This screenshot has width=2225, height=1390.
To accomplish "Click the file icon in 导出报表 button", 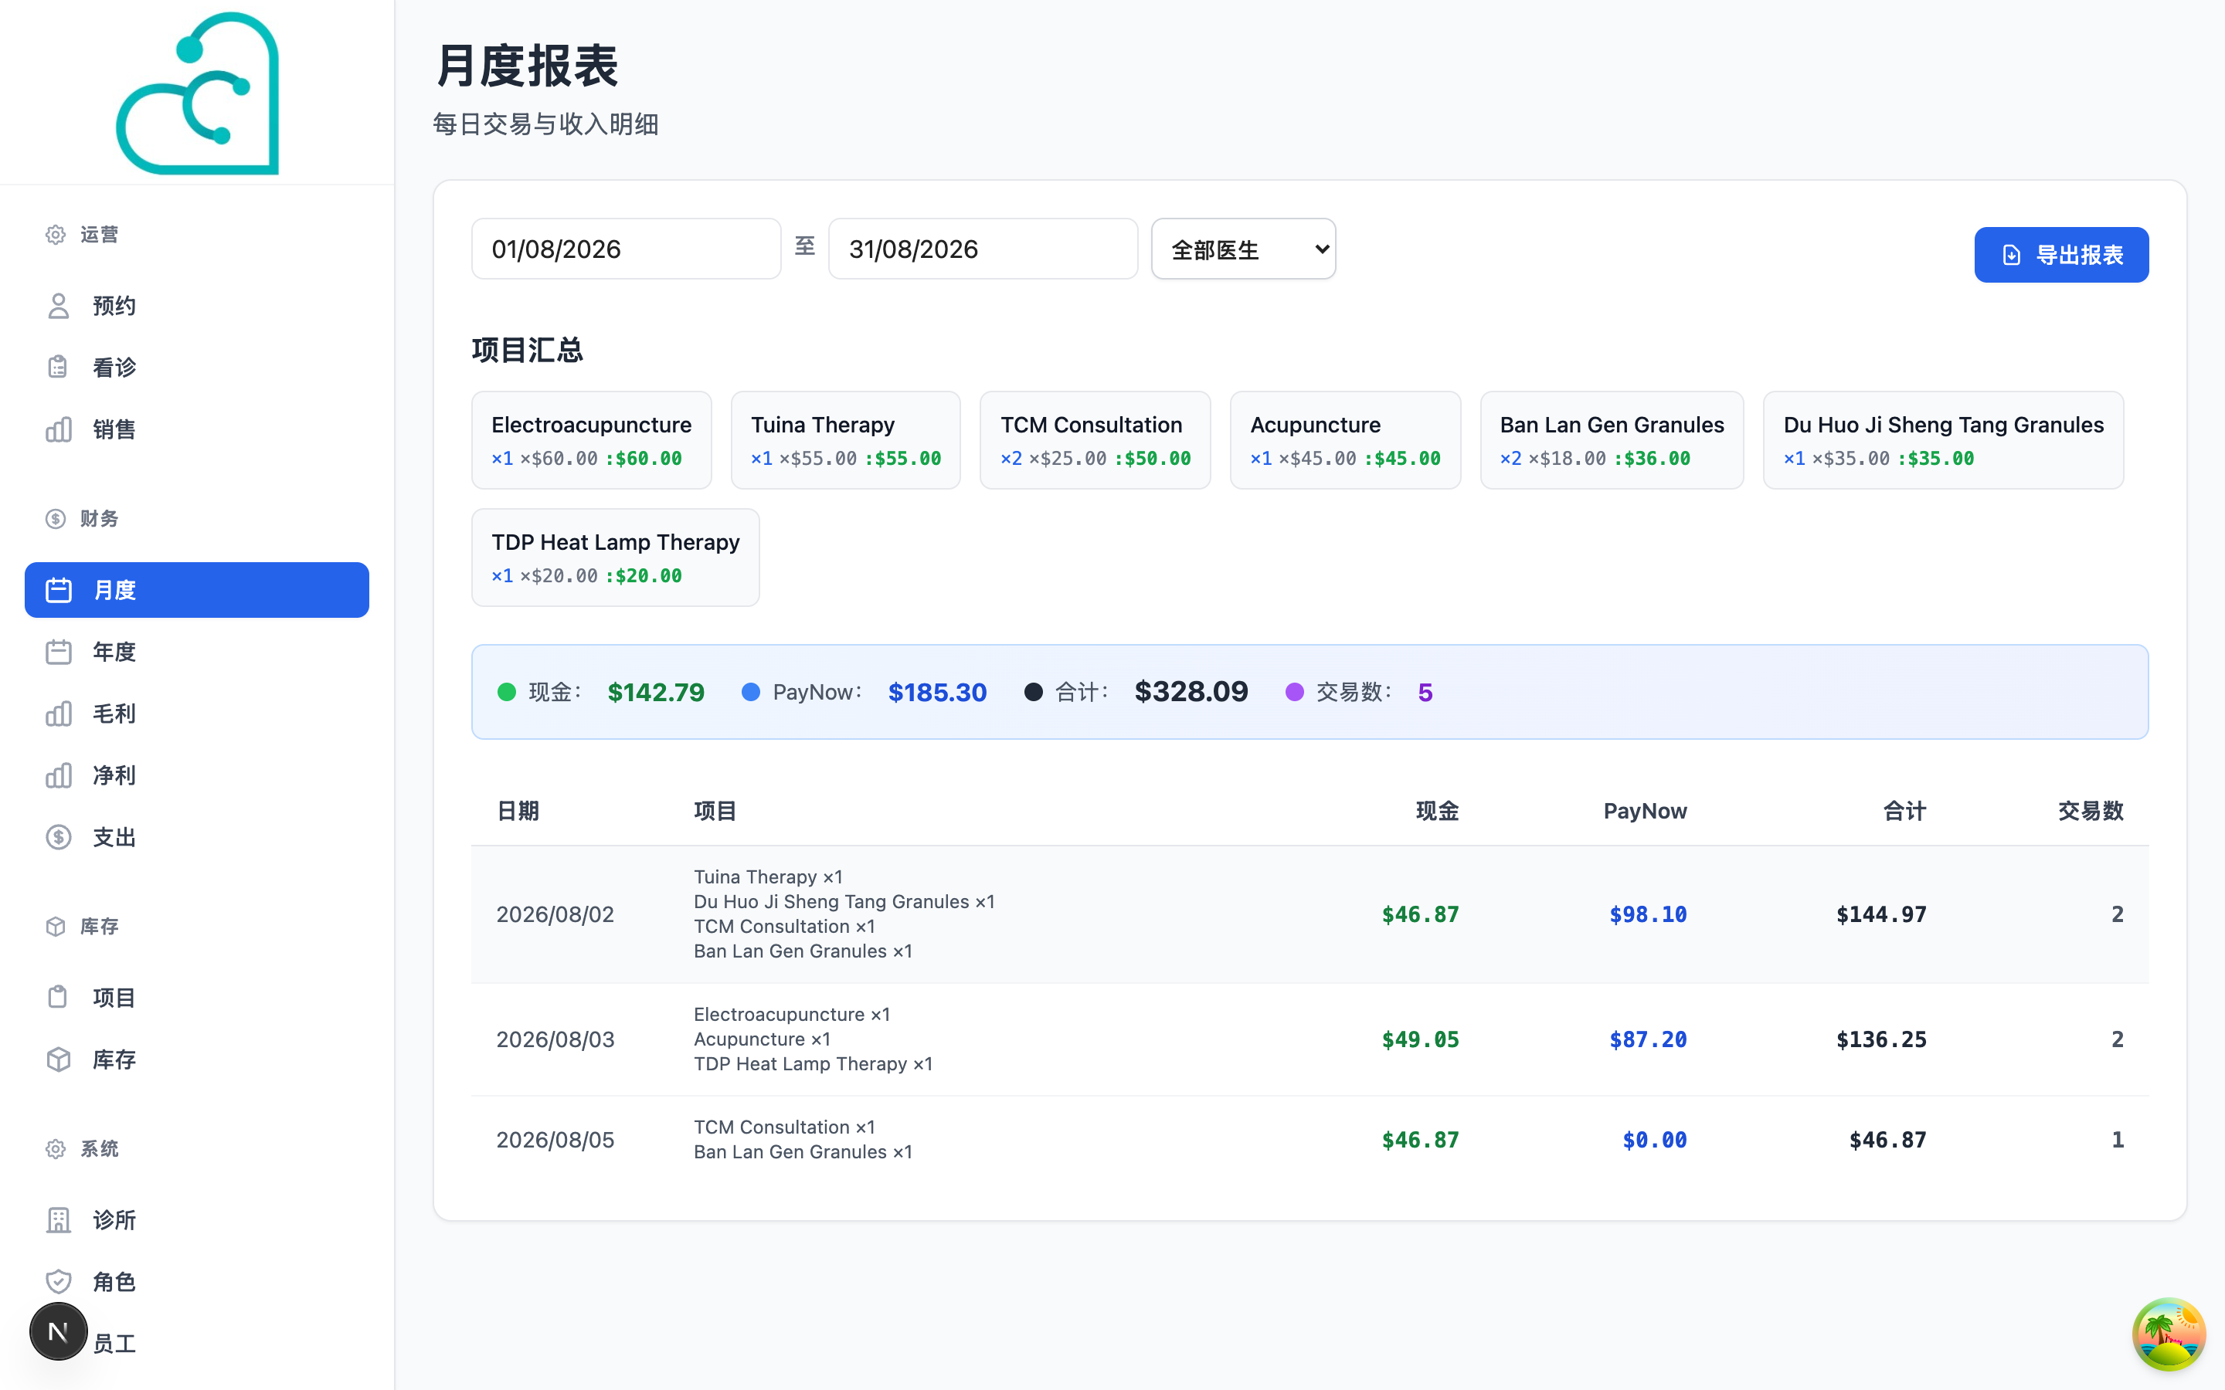I will [x=2012, y=255].
